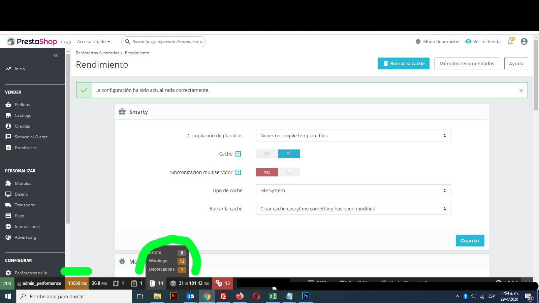The height and width of the screenshot is (303, 539).
Task: Click the Windows taskbar search box
Action: tap(74, 296)
